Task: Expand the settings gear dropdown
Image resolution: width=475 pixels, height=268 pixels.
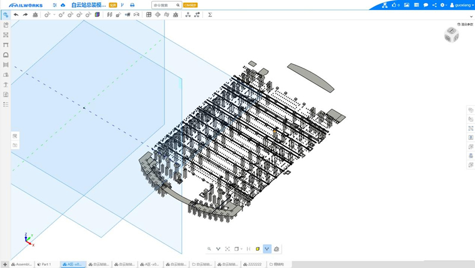Action: (443, 5)
